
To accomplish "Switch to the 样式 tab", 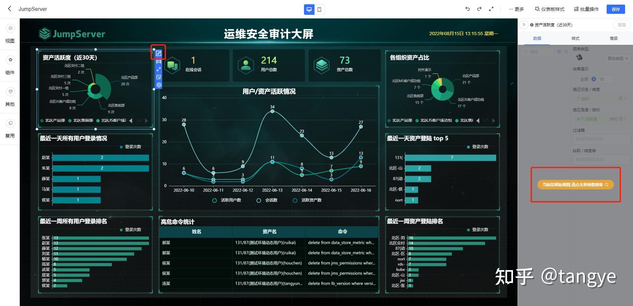I will 575,39.
